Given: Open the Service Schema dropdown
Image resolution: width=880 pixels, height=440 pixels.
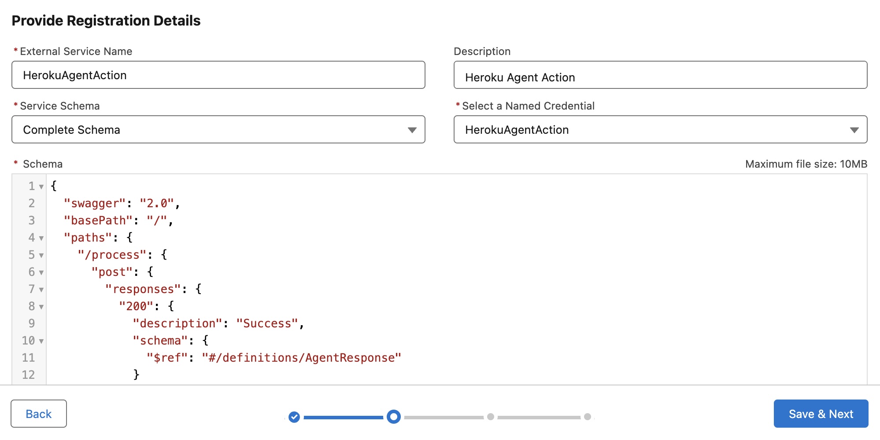Looking at the screenshot, I should click(218, 129).
